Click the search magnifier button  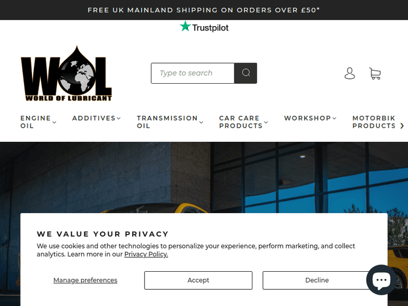[x=245, y=73]
